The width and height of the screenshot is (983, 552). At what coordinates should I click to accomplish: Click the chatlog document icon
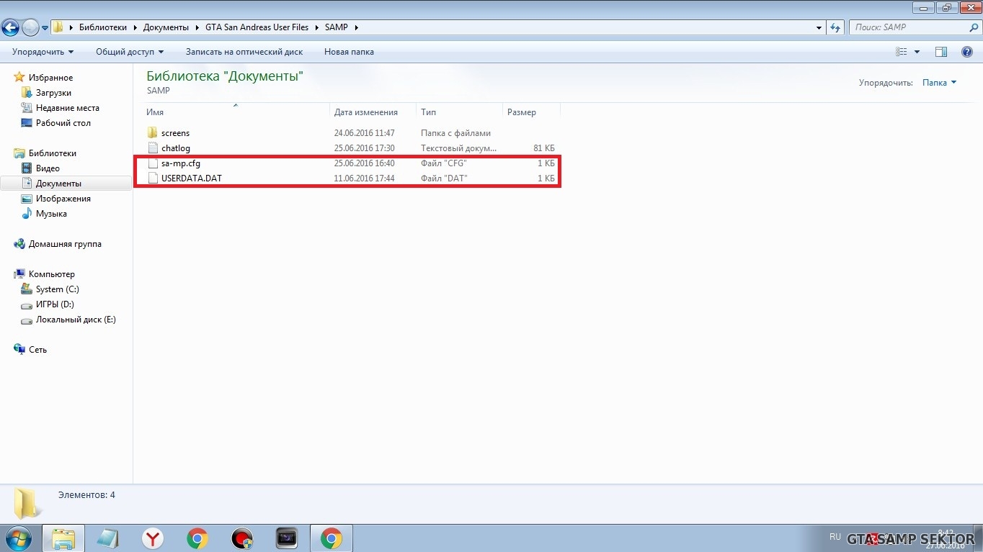coord(152,148)
